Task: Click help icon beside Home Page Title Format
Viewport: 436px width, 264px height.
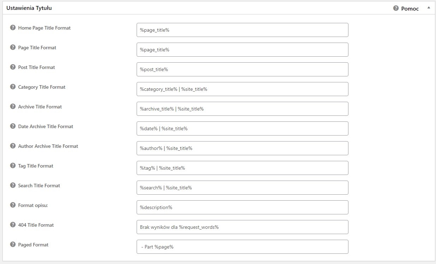Action: click(13, 28)
